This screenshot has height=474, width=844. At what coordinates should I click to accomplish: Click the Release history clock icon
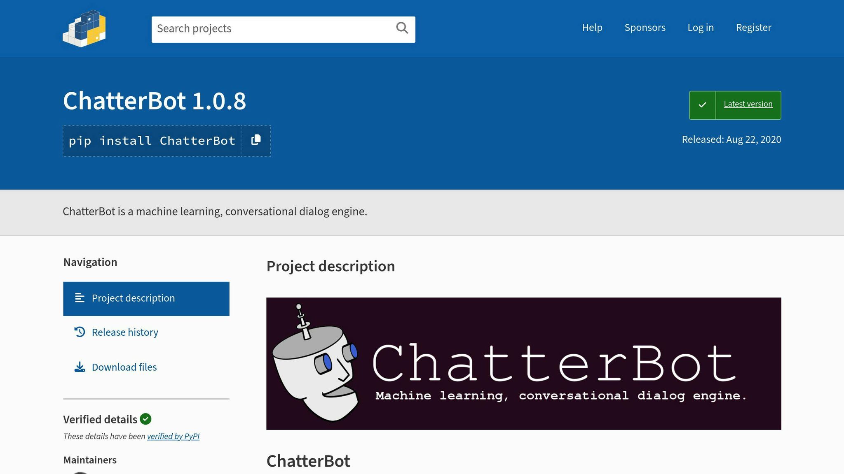point(80,332)
